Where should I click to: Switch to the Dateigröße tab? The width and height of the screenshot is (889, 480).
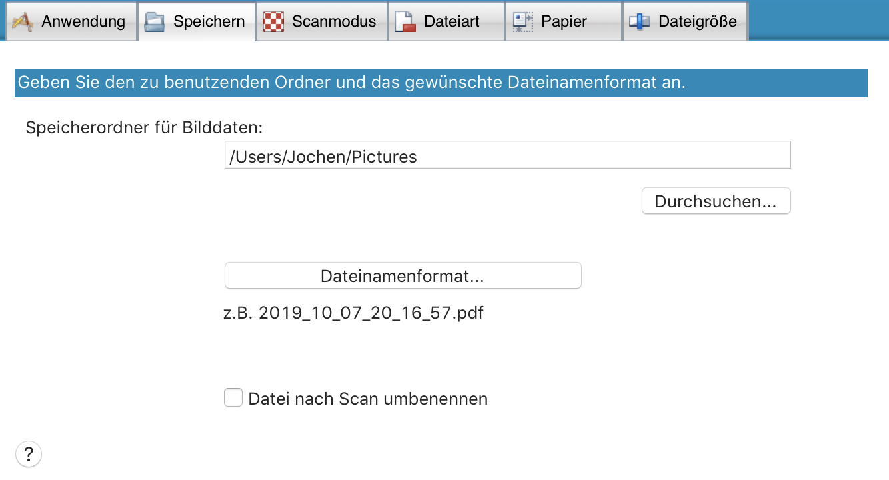(697, 21)
